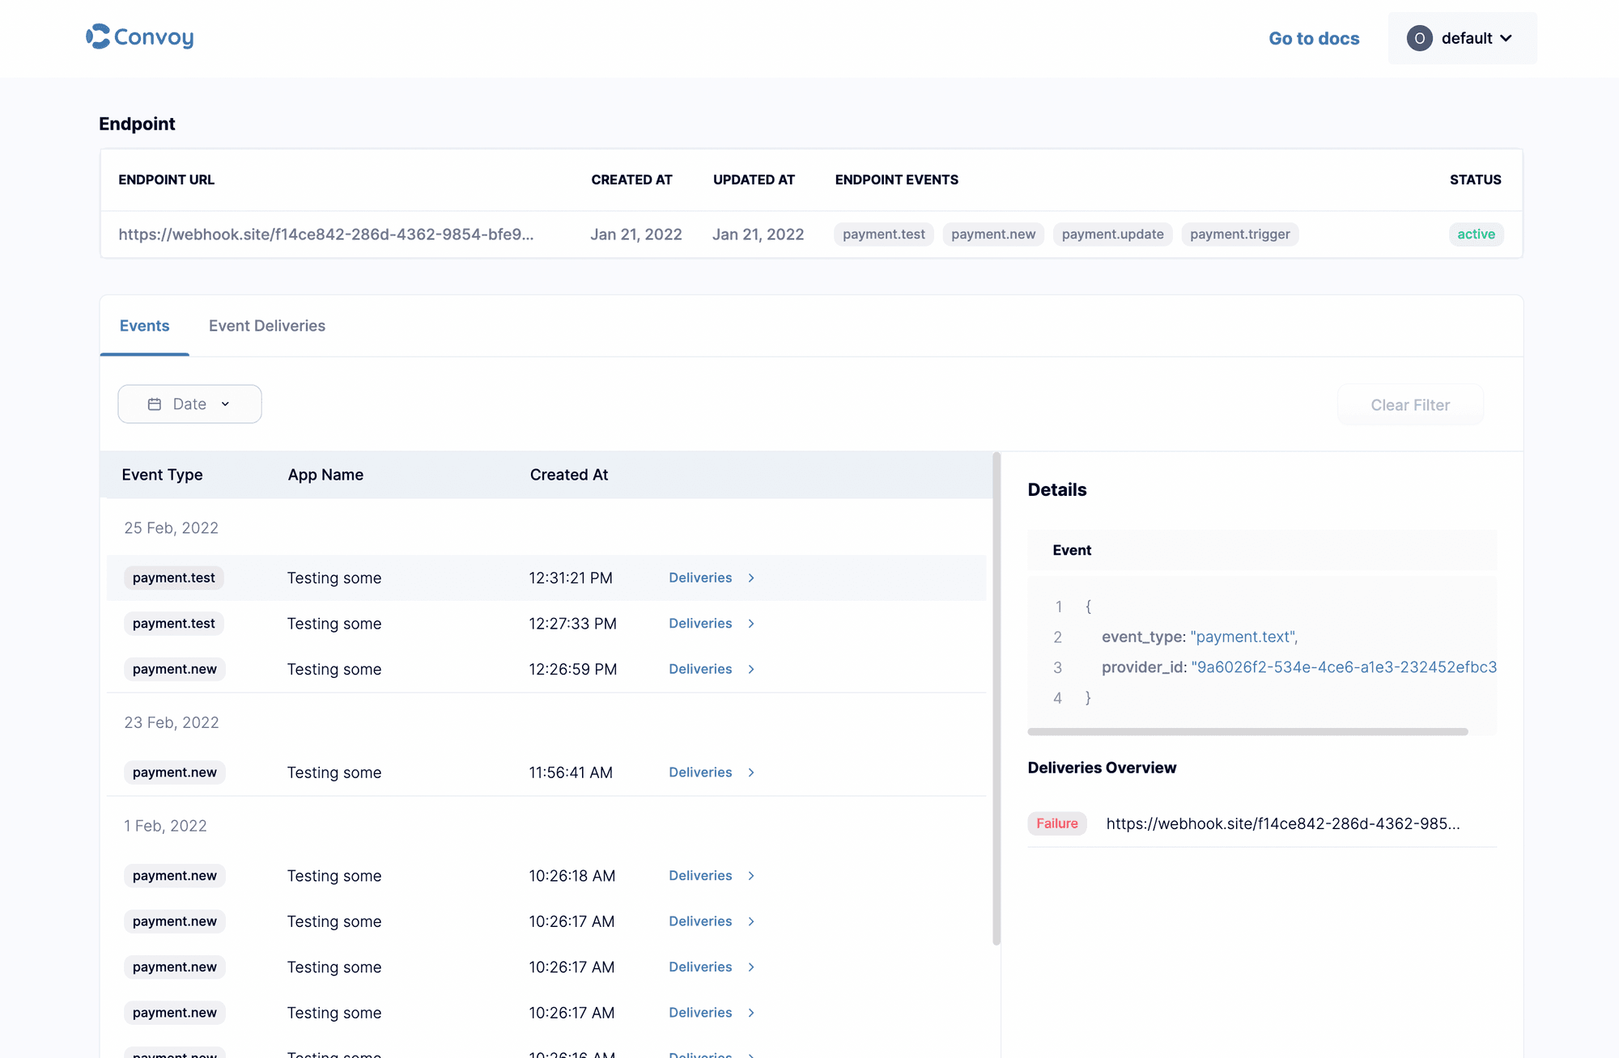Click the arrow next to Deliveries for 11:56:41 AM event
The image size is (1619, 1058).
click(750, 772)
